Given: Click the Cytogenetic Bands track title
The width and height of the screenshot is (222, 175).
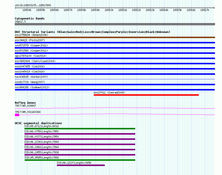Looking at the screenshot, I should click(30, 18).
